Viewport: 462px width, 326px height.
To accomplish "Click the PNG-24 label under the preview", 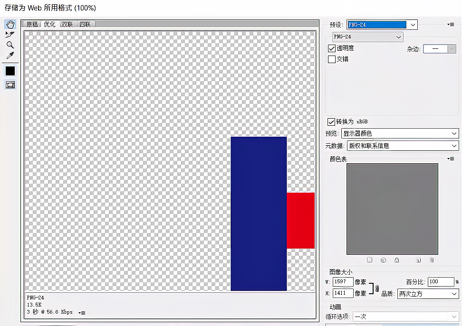I will pos(35,298).
